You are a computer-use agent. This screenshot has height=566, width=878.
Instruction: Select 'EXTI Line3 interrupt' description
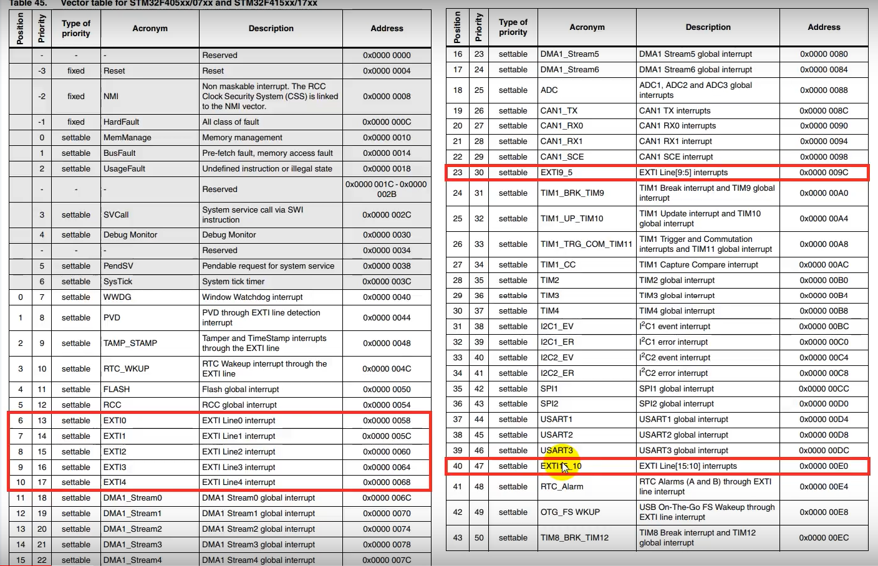coord(239,467)
